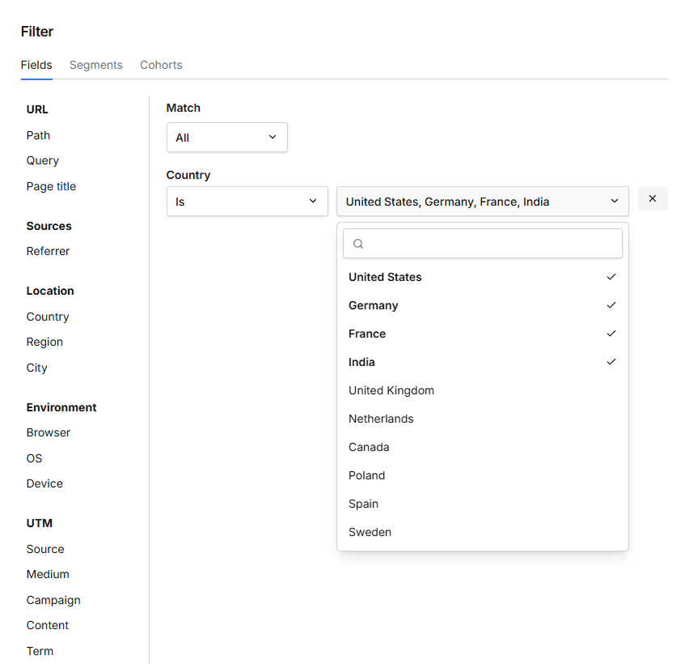This screenshot has height=664, width=689.
Task: Select the Fields tab
Action: (x=36, y=65)
